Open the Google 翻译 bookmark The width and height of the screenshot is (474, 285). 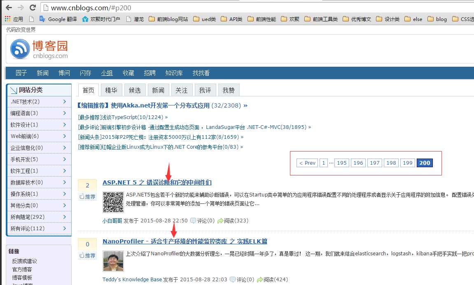click(58, 19)
